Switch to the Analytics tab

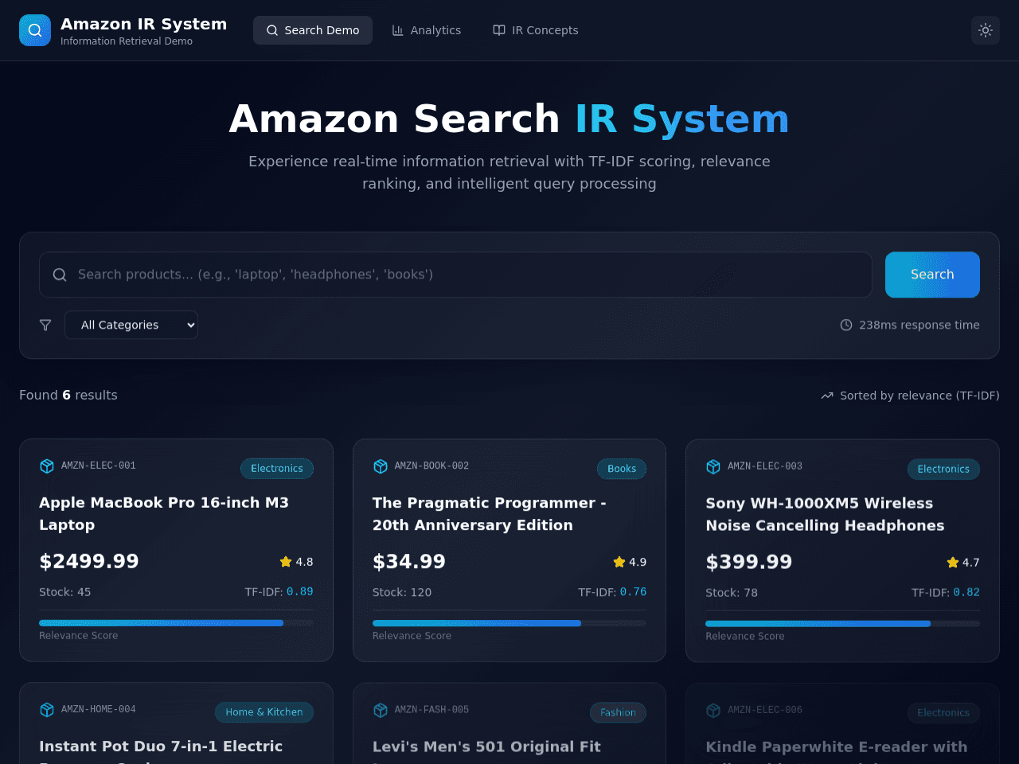[426, 30]
